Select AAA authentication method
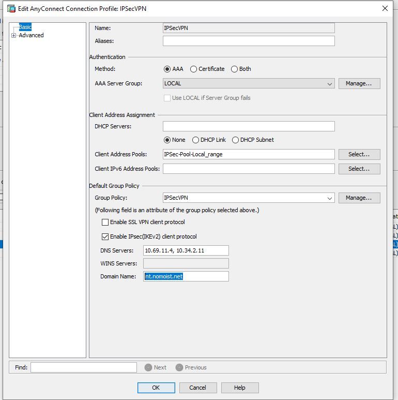The height and width of the screenshot is (400, 398). click(x=167, y=69)
